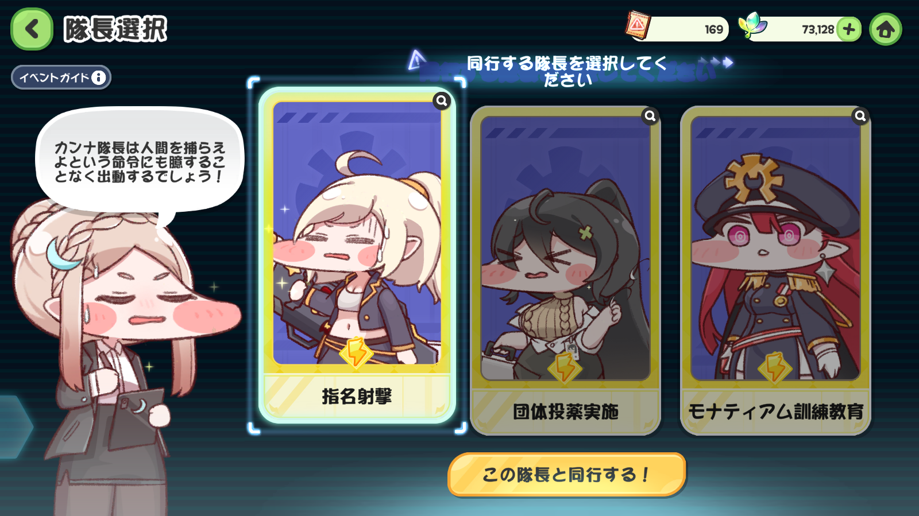Click the green back arrow button
Image resolution: width=919 pixels, height=516 pixels.
coord(32,29)
